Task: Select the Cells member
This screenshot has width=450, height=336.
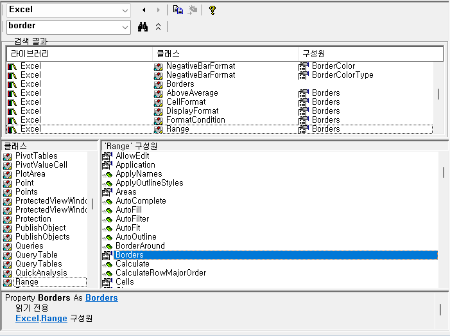Action: point(125,282)
